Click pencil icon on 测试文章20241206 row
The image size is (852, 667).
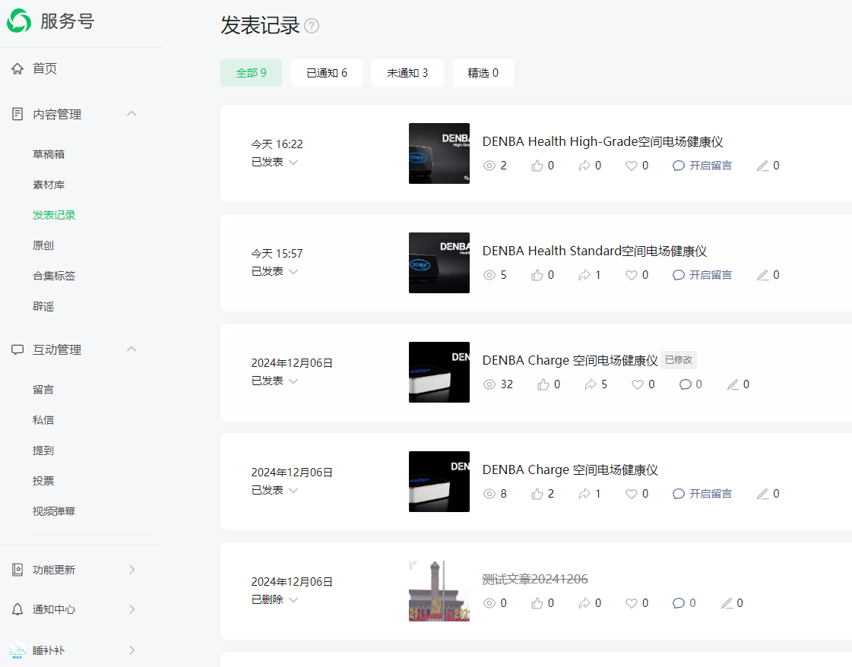pyautogui.click(x=727, y=603)
